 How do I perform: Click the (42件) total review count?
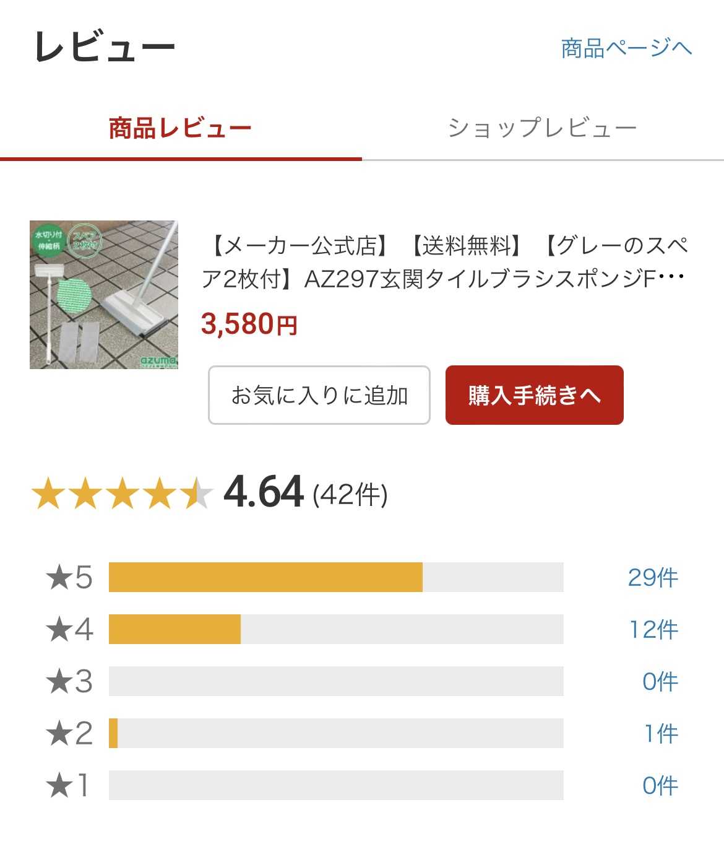(x=350, y=495)
